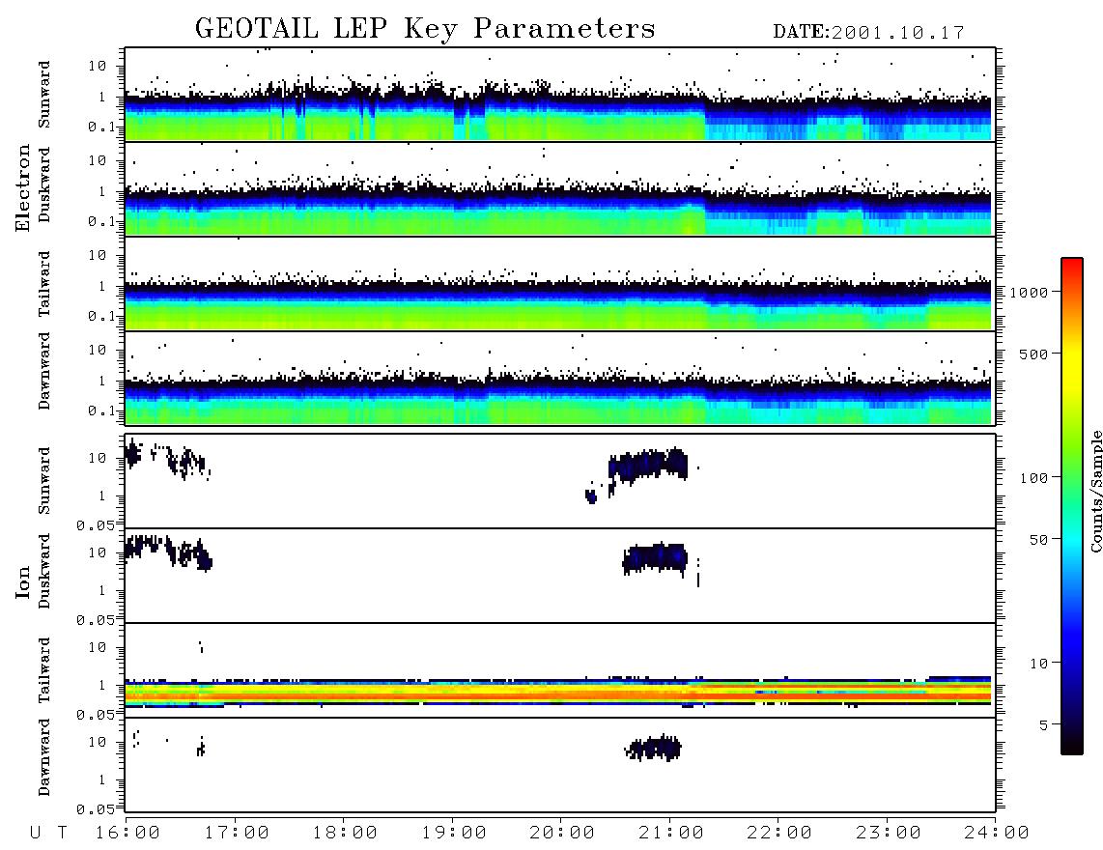Click the Ion Sunward burst near 21:00
The height and width of the screenshot is (850, 1103).
[647, 466]
